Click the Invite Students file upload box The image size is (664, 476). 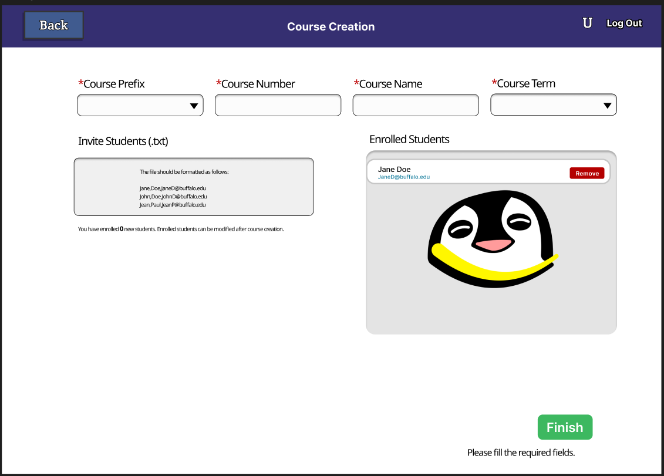coord(194,187)
